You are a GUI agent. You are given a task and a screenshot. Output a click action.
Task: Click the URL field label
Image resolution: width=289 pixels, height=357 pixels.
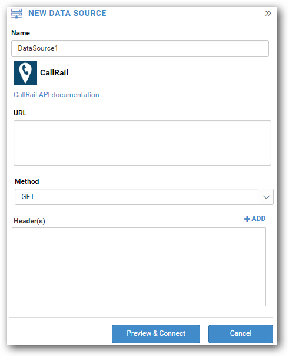click(x=20, y=113)
